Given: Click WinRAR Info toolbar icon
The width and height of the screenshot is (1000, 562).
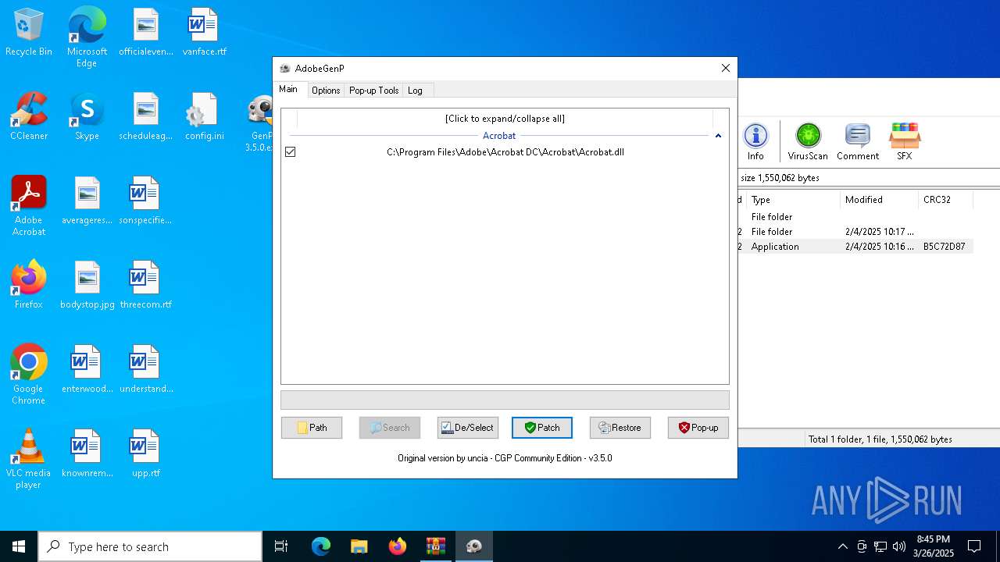Looking at the screenshot, I should [x=755, y=142].
